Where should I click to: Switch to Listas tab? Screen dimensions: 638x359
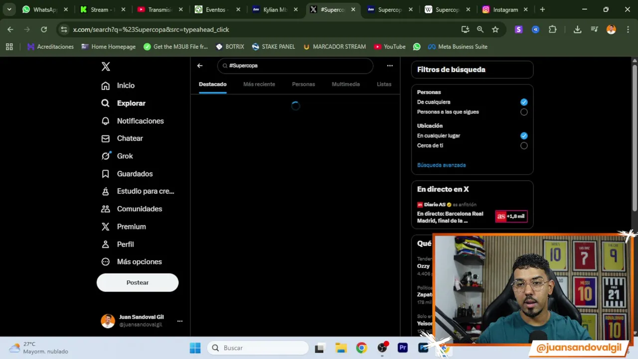(384, 84)
